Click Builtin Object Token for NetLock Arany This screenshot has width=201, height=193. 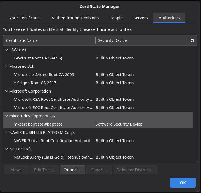[x=115, y=157]
